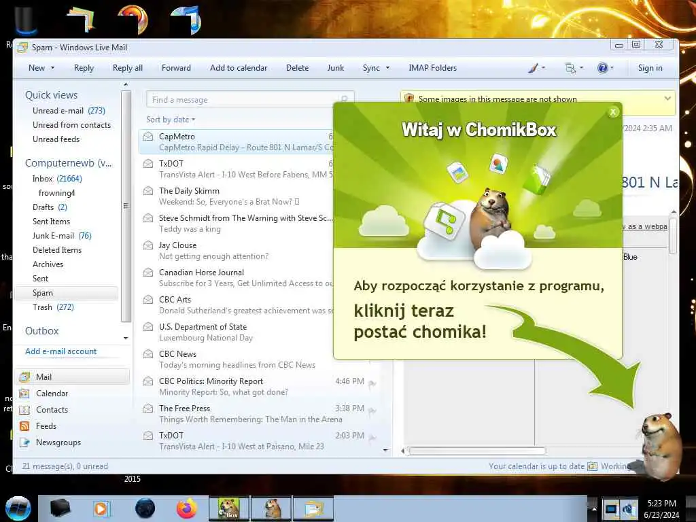
Task: Click Add e-mail account link
Action: [60, 351]
